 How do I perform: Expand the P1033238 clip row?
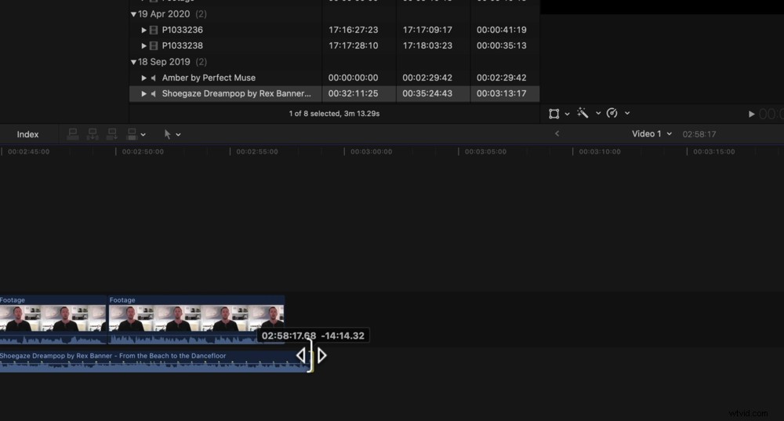pos(144,45)
